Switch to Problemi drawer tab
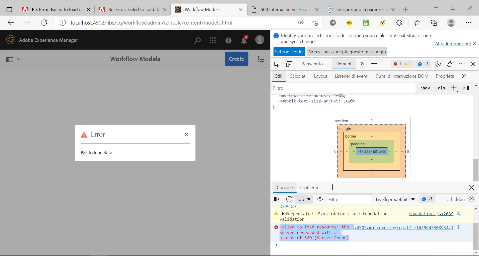Viewport: 479px width, 256px height. (x=309, y=188)
